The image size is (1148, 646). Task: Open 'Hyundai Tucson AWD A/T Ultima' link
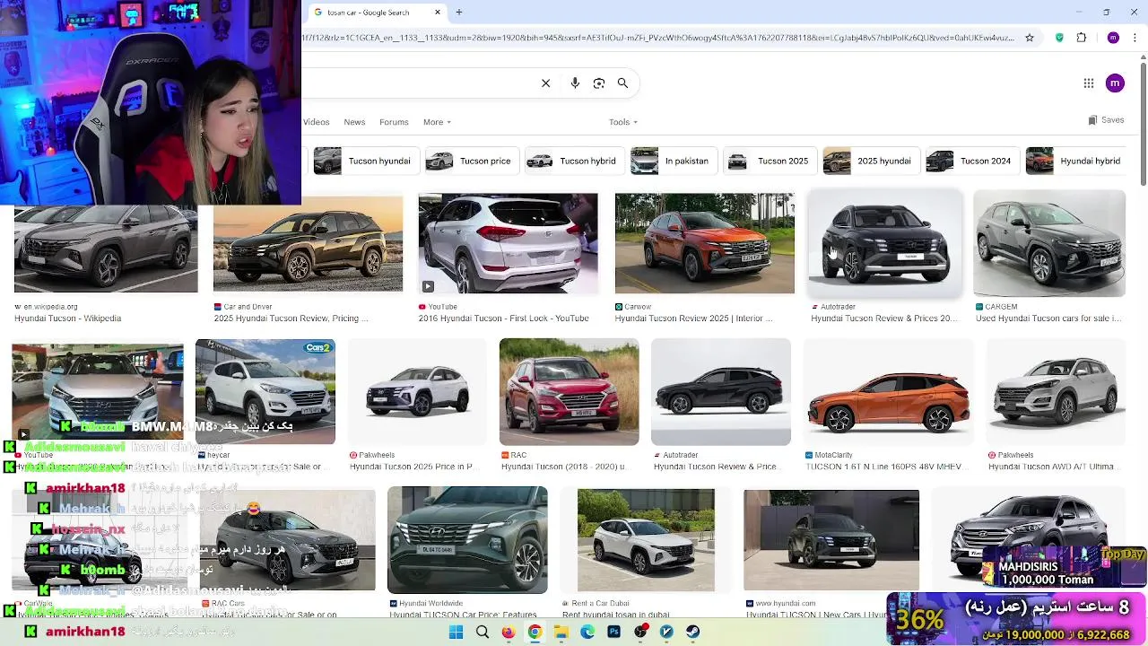coord(1054,467)
